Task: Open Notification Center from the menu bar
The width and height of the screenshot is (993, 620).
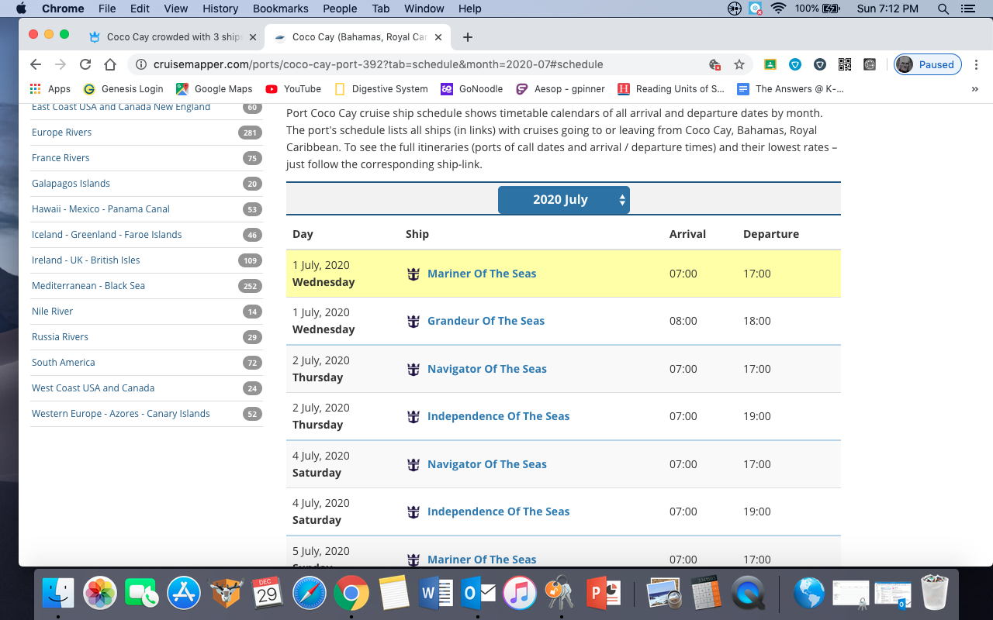Action: pos(967,9)
